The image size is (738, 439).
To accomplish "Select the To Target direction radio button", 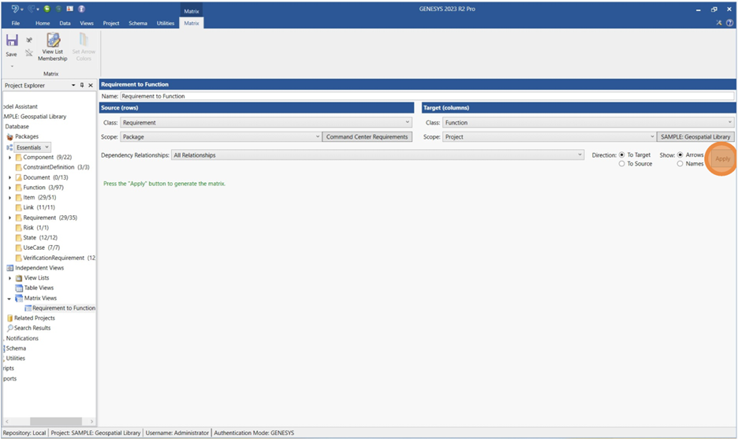I will click(x=622, y=155).
